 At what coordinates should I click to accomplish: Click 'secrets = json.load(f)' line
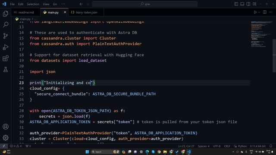65,116
